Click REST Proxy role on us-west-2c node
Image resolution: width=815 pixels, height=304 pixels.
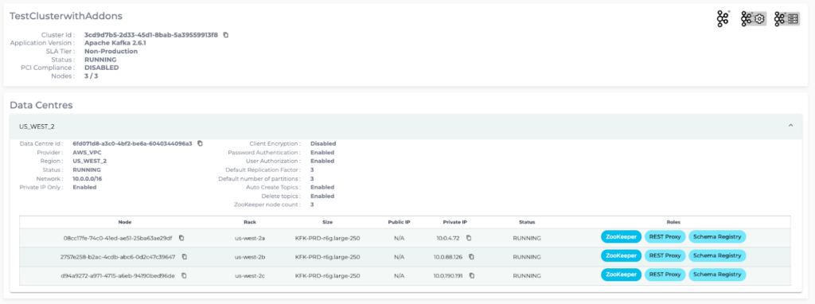pyautogui.click(x=665, y=275)
